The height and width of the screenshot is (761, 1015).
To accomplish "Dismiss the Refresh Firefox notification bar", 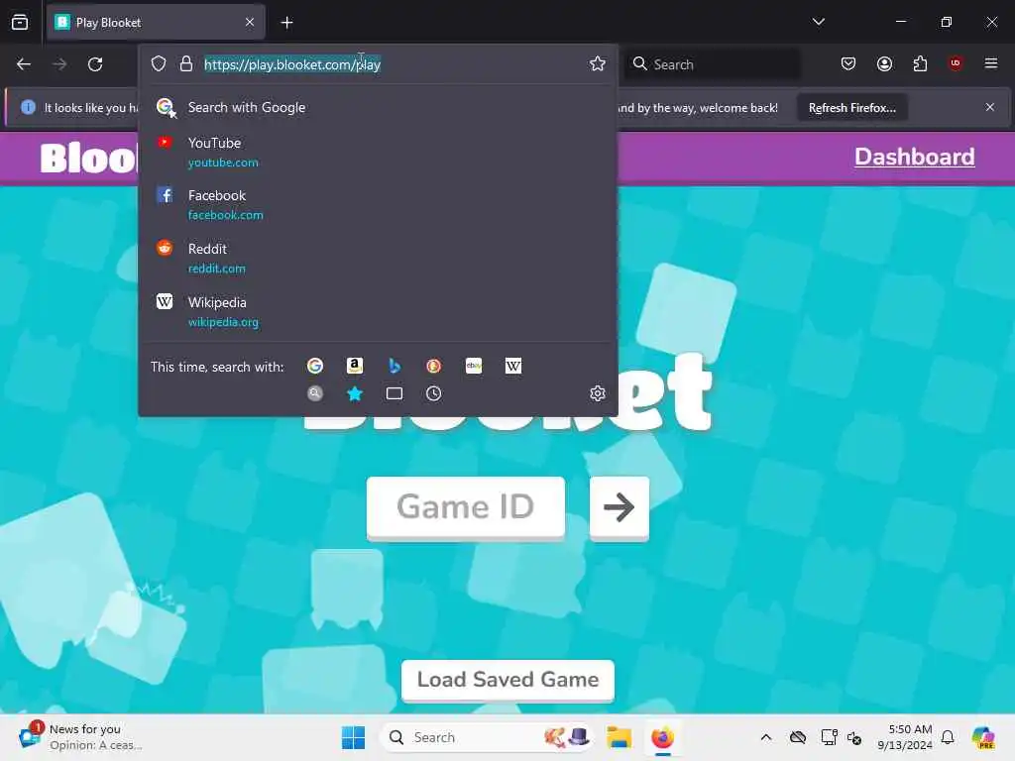I will tap(990, 107).
